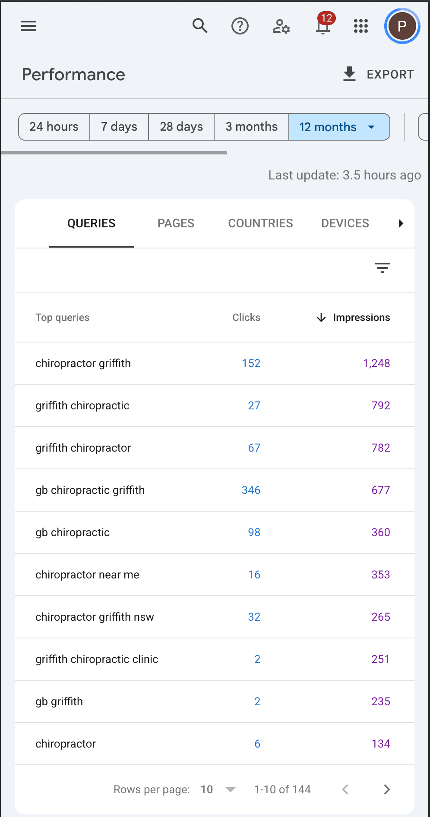Select query 'griffith chiropractic'
Viewport: 430px width, 817px height.
[x=82, y=405]
